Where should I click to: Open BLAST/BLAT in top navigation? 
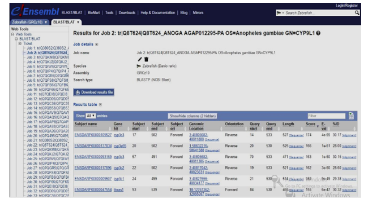click(72, 12)
